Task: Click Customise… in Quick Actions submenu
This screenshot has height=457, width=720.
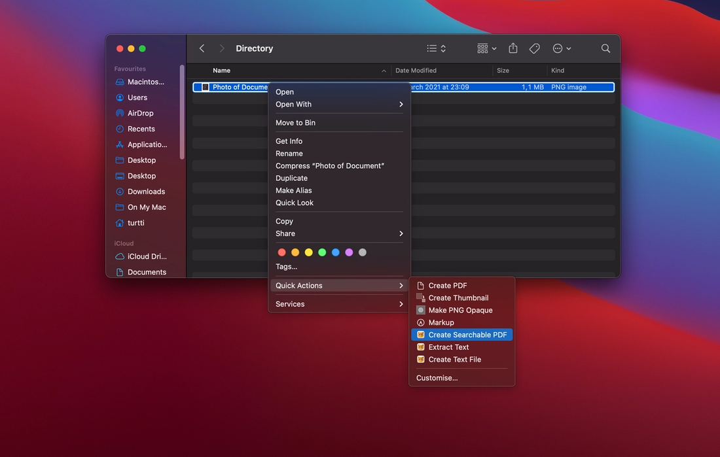Action: [x=437, y=378]
